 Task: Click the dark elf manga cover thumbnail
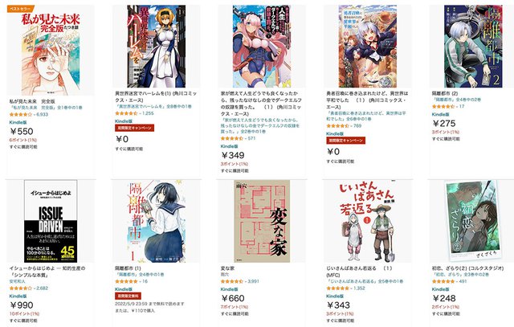(x=262, y=47)
